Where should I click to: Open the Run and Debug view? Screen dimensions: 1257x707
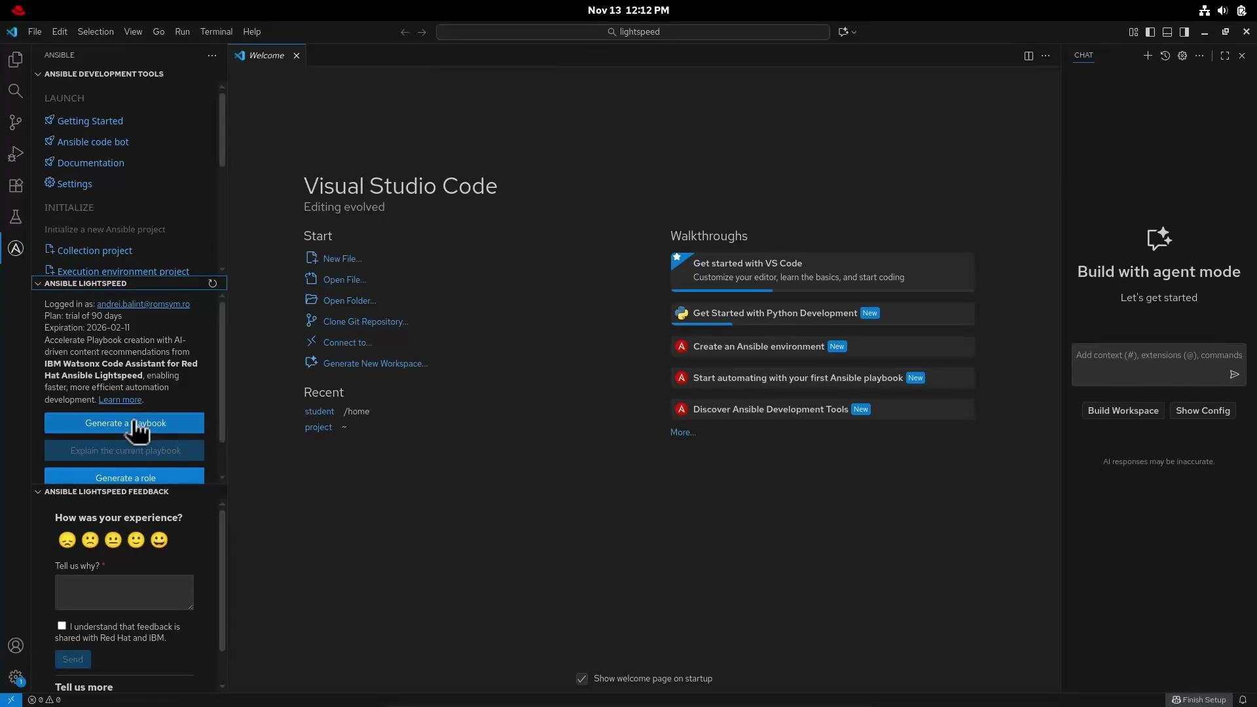[16, 154]
